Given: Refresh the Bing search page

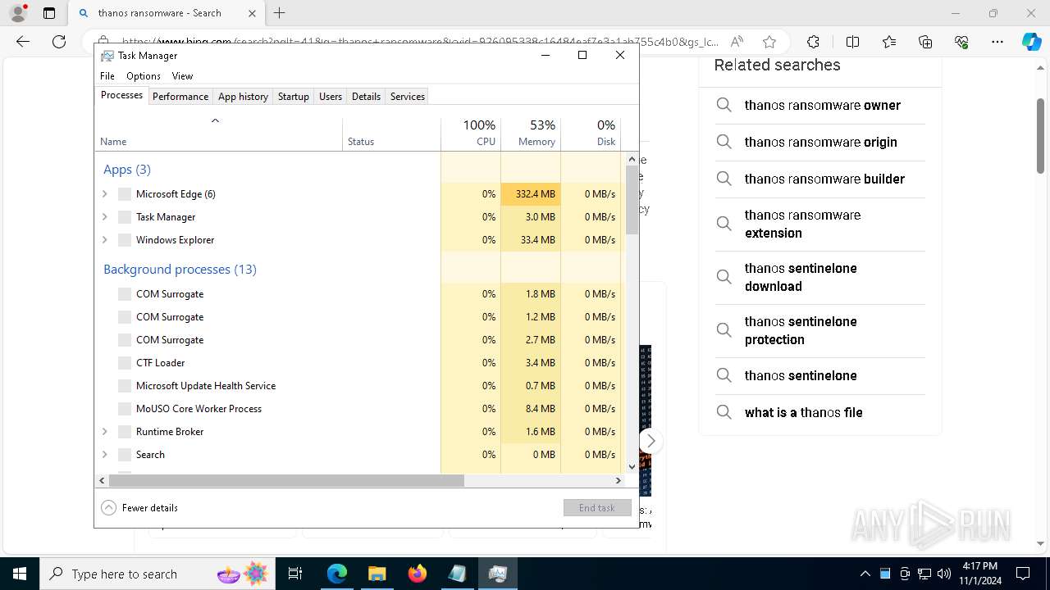Looking at the screenshot, I should pyautogui.click(x=59, y=42).
